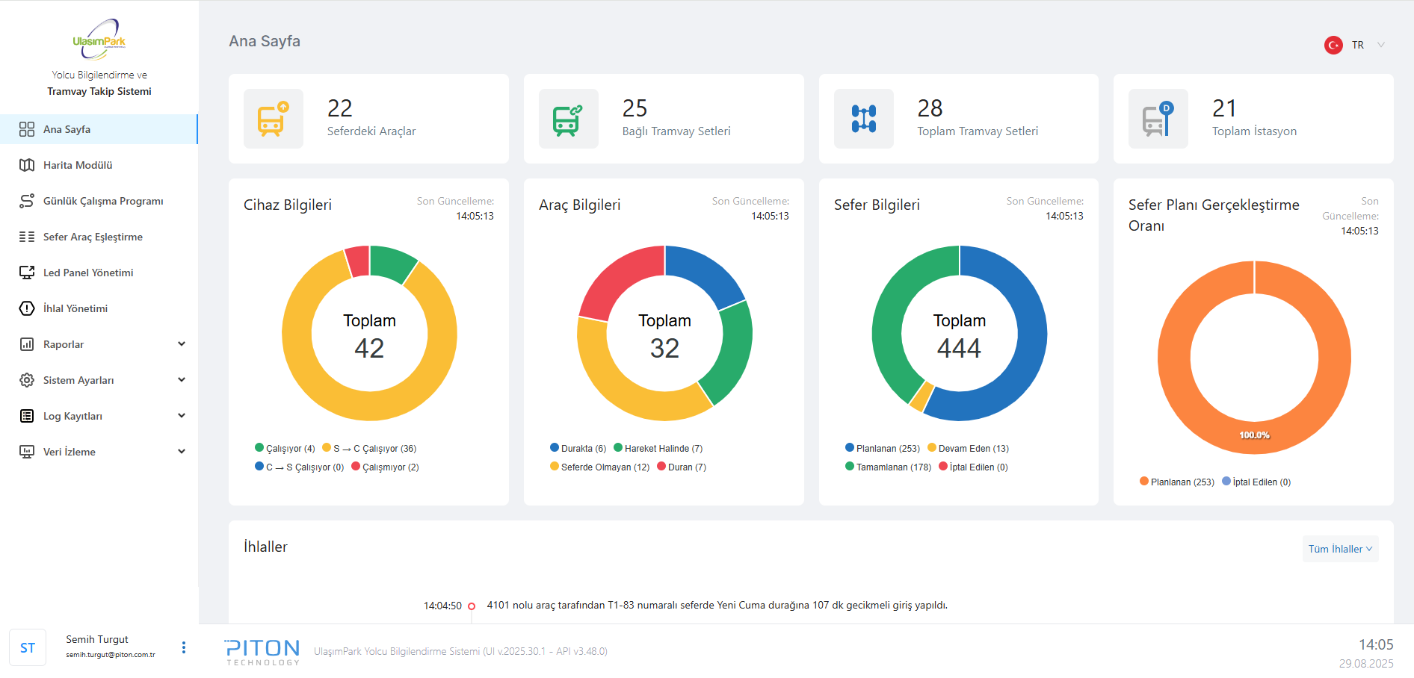Click the Bağlı Tramvay Setleri green icon
1414x678 pixels.
click(x=568, y=119)
